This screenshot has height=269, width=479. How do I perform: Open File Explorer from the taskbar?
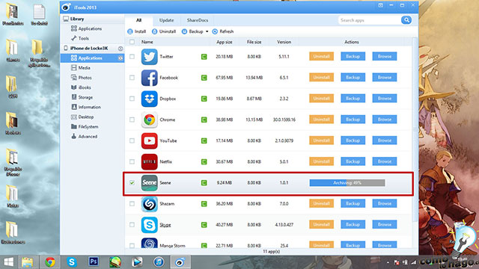pos(28,262)
